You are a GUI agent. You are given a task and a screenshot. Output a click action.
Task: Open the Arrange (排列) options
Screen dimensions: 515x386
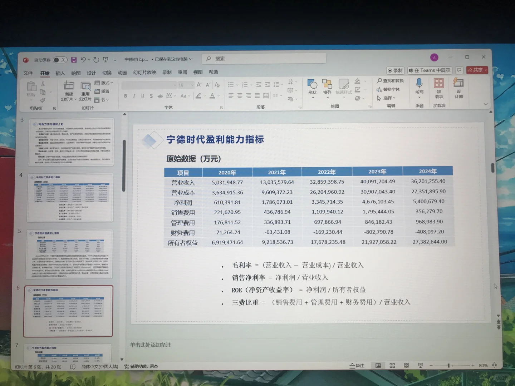[327, 88]
